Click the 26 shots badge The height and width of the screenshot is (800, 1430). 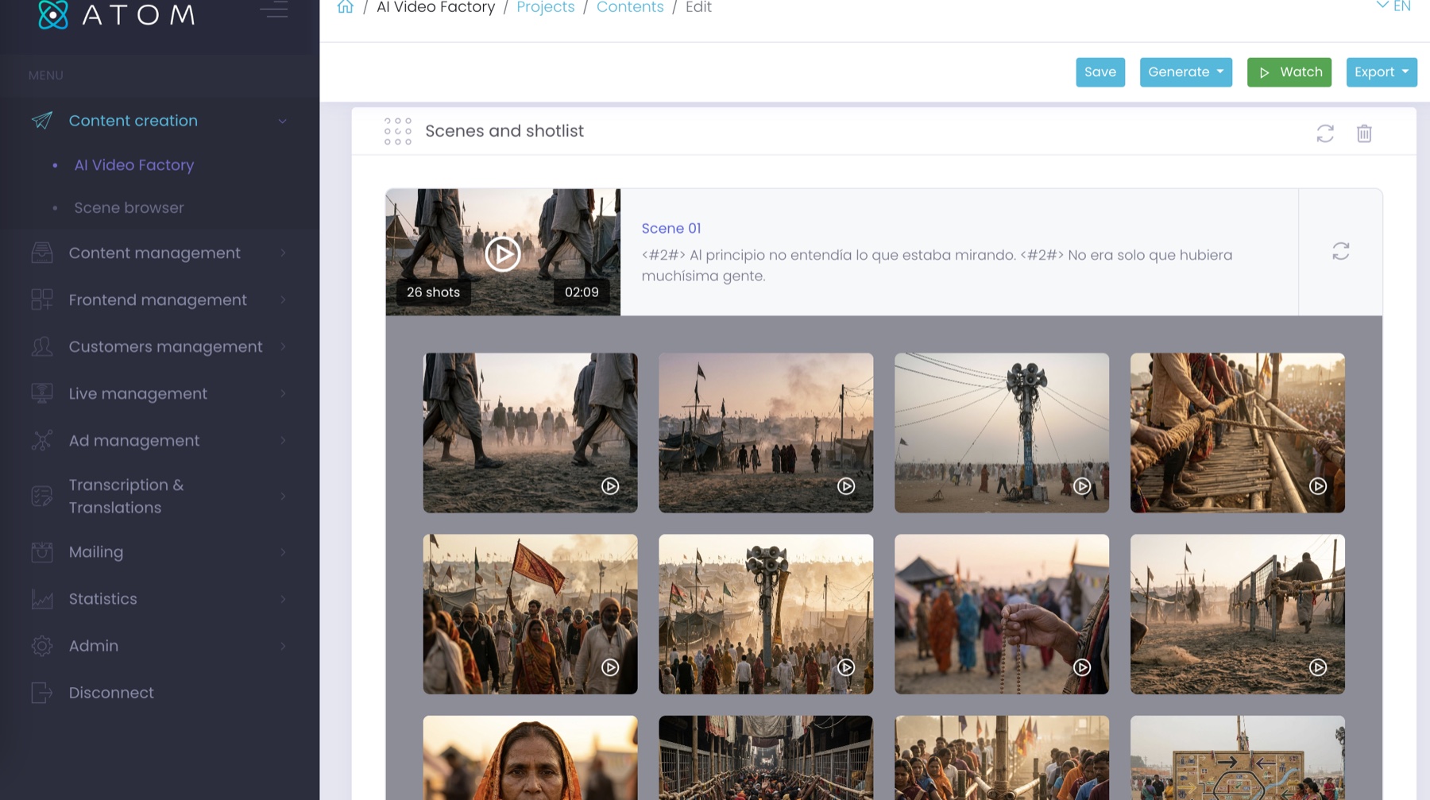433,292
